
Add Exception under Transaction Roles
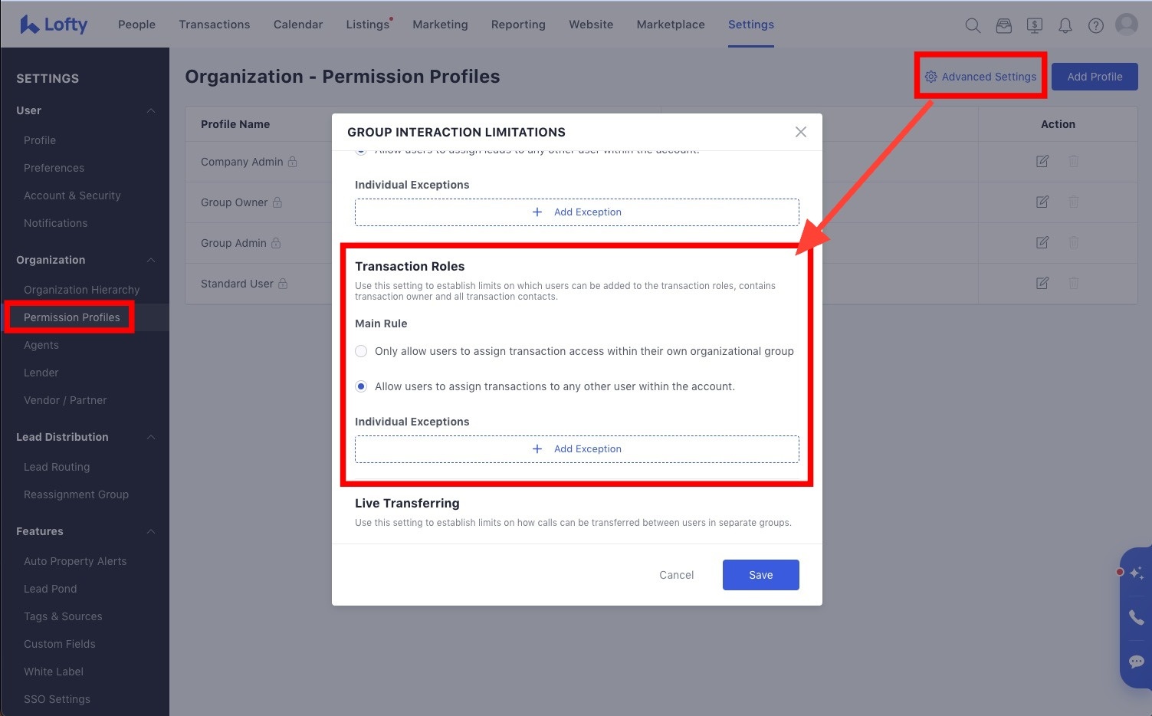(576, 449)
